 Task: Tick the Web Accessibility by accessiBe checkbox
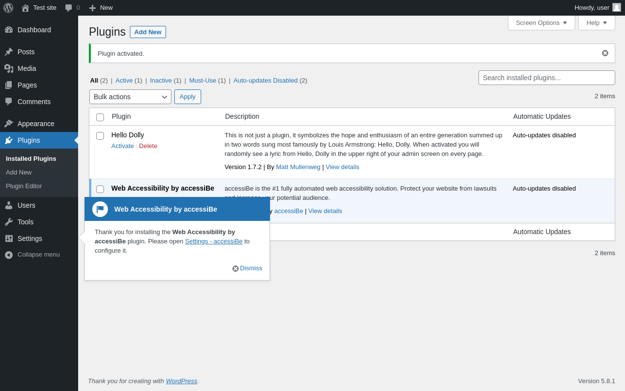click(100, 189)
